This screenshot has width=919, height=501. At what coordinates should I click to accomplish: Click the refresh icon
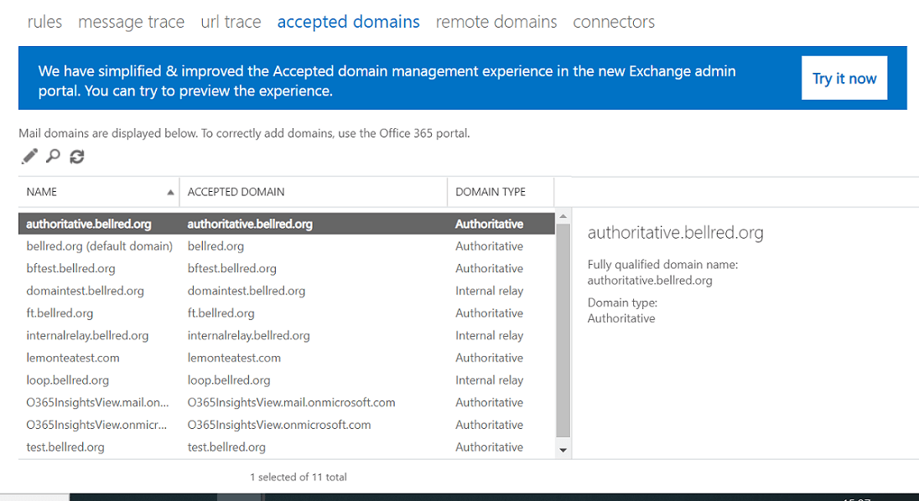coord(77,157)
